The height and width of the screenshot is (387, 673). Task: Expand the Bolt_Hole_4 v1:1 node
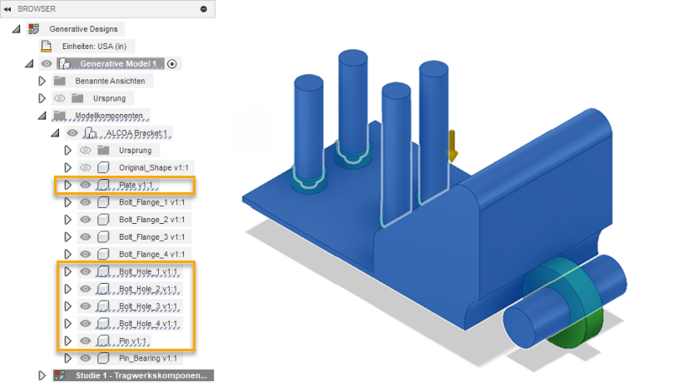tap(68, 324)
